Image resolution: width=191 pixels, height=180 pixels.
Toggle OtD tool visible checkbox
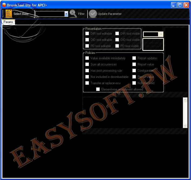(117, 40)
